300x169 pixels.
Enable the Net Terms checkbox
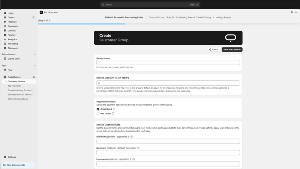click(98, 113)
